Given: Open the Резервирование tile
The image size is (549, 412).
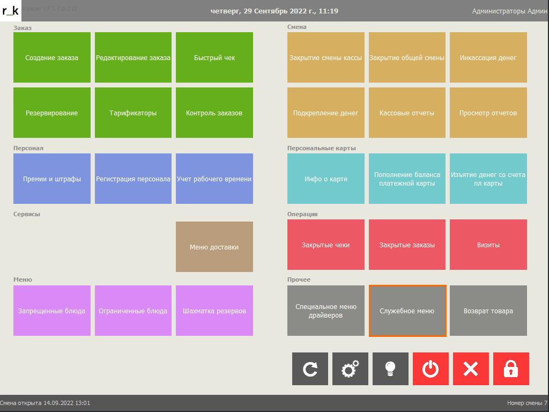Looking at the screenshot, I should (51, 113).
